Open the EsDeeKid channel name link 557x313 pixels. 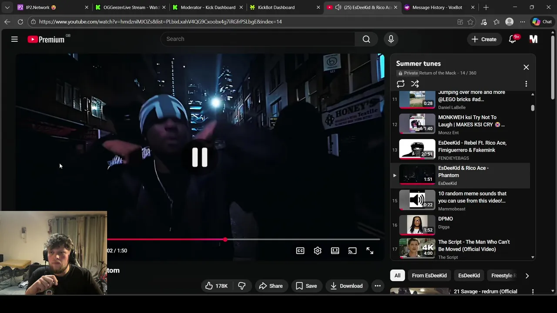click(447, 183)
